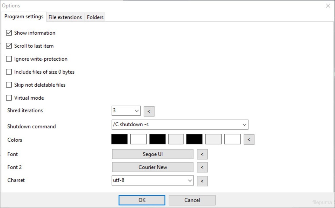Open the Folders tab

95,17
